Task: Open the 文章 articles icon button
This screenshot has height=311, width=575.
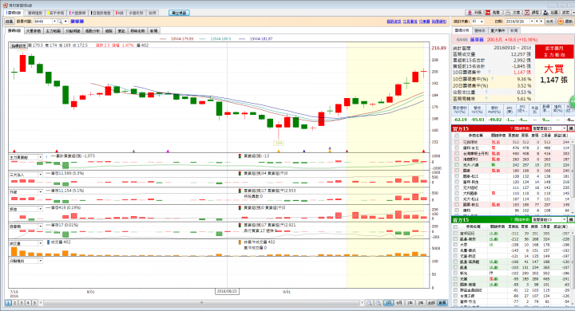Action: click(x=513, y=13)
